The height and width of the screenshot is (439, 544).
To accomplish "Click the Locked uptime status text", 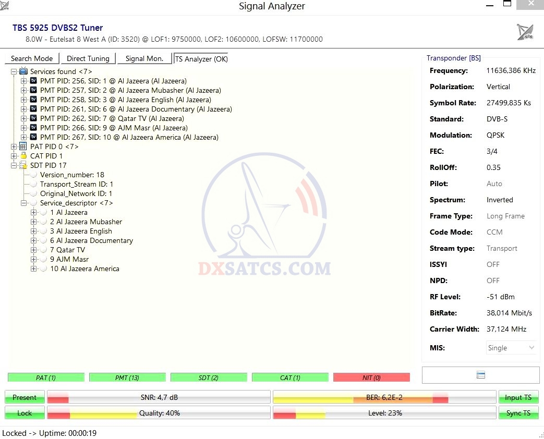I will [x=49, y=433].
